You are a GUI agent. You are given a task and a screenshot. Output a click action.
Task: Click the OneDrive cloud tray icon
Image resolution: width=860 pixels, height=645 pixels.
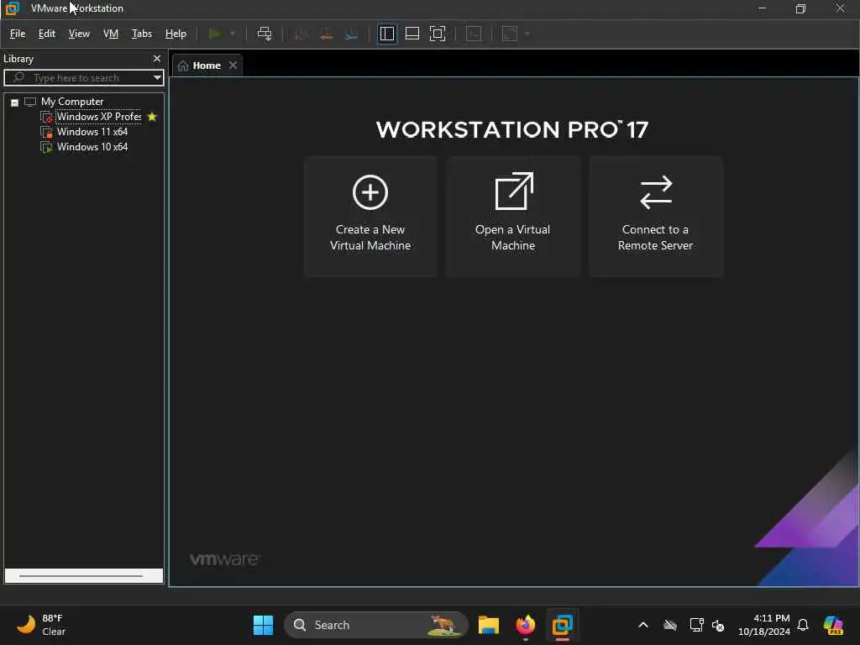point(669,625)
